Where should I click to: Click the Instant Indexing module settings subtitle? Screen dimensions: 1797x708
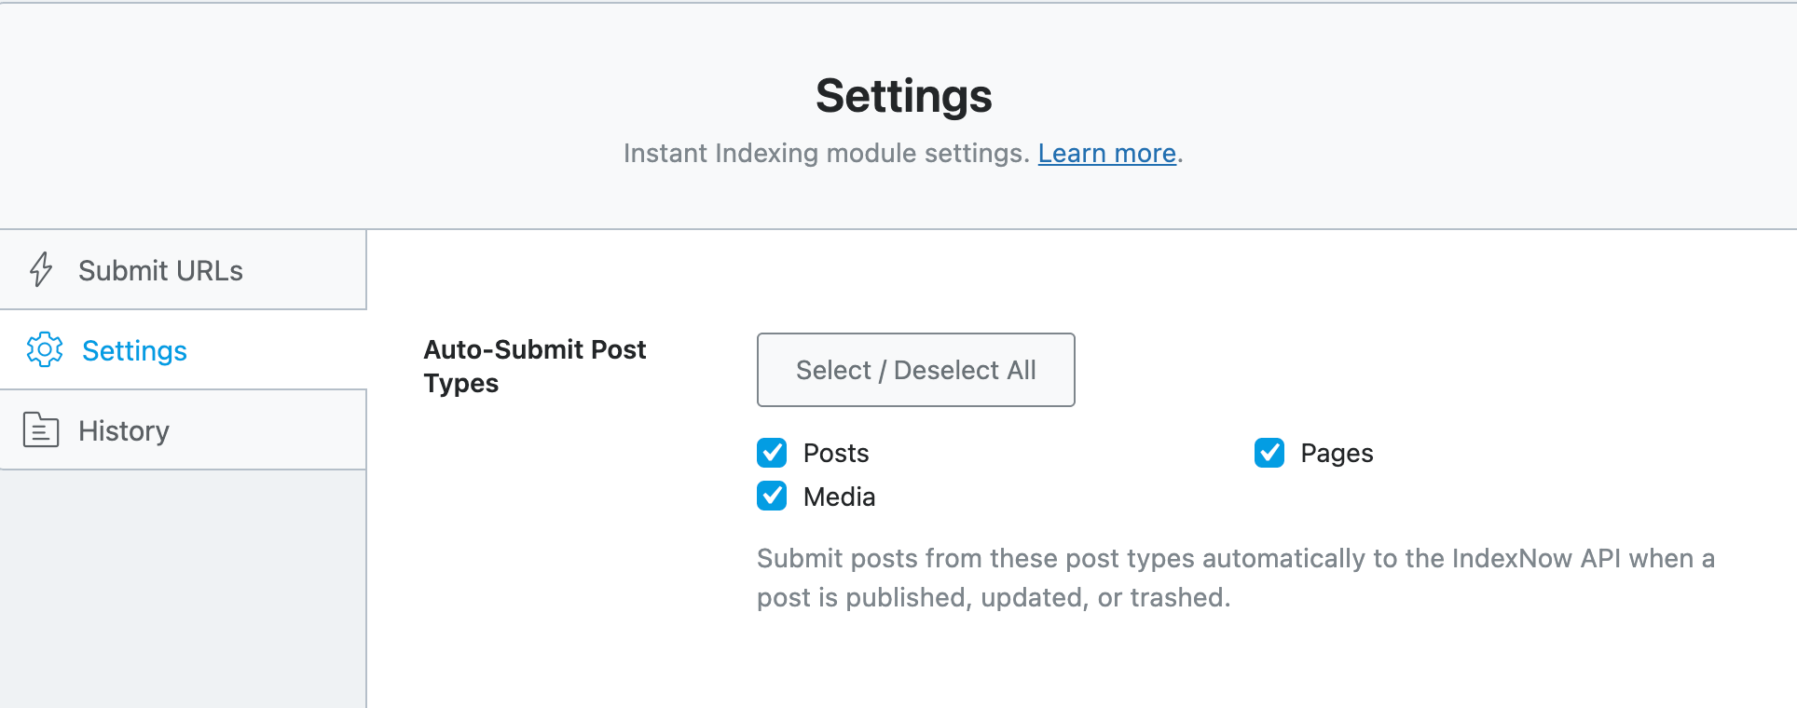(x=826, y=153)
